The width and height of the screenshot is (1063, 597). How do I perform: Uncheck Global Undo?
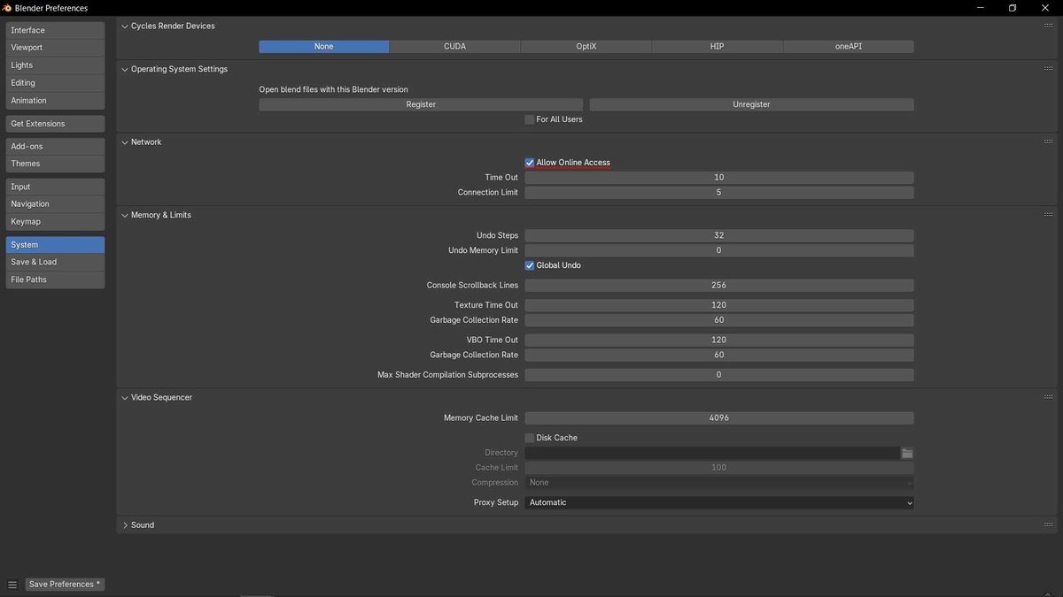tap(529, 264)
